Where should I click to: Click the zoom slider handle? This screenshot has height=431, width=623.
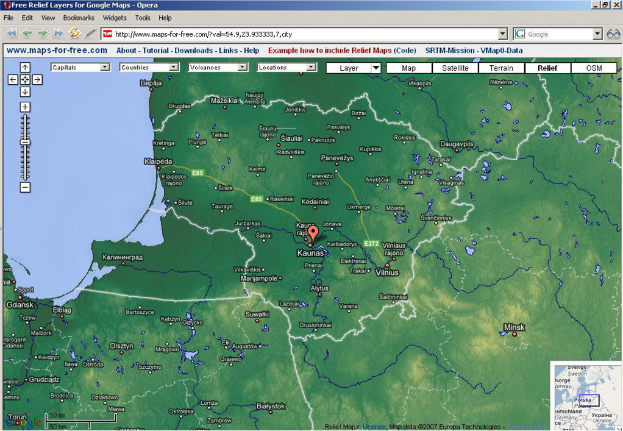pos(25,142)
